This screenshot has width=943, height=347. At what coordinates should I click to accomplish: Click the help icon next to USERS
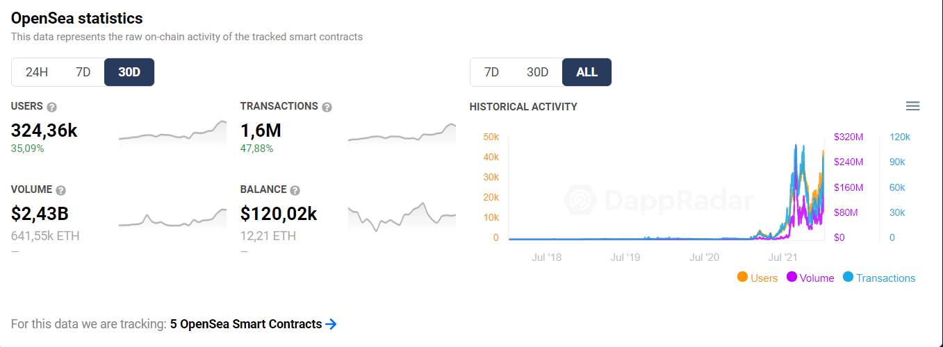(51, 107)
